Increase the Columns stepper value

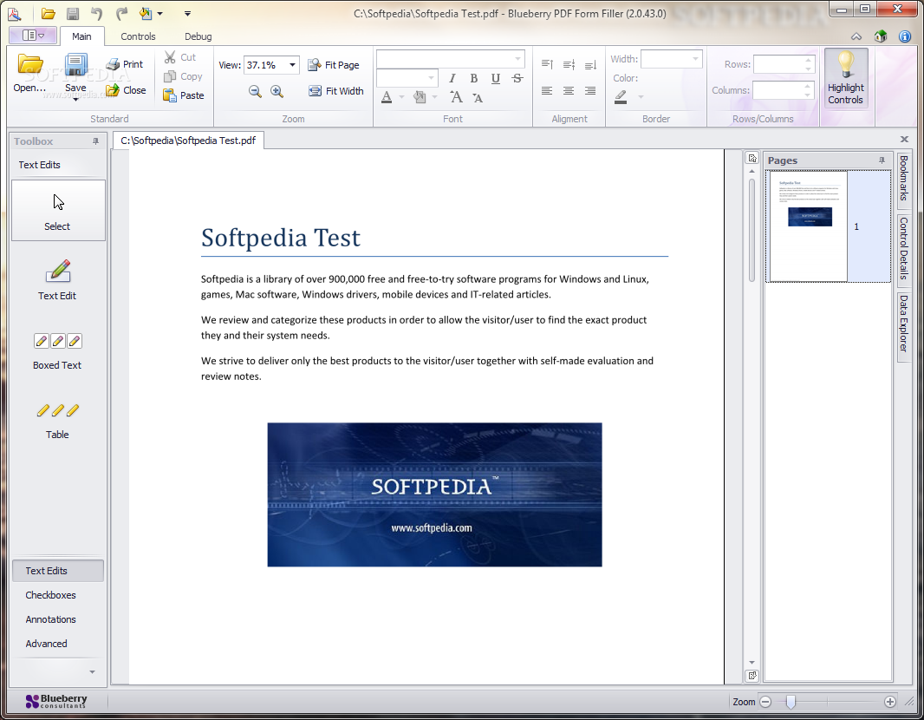[808, 86]
